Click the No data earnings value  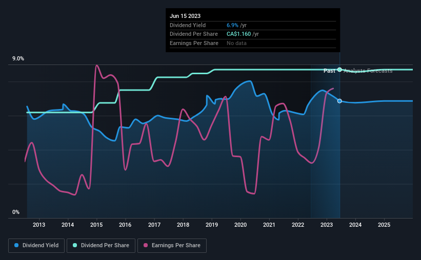point(236,43)
